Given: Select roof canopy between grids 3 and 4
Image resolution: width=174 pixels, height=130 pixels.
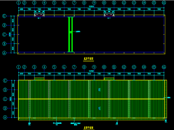Looking at the screenshot, I should point(39,79).
